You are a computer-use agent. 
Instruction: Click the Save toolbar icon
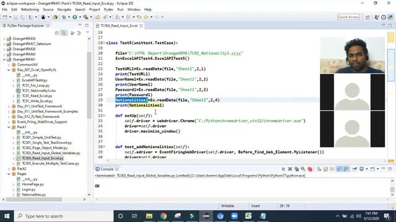[x=15, y=17]
